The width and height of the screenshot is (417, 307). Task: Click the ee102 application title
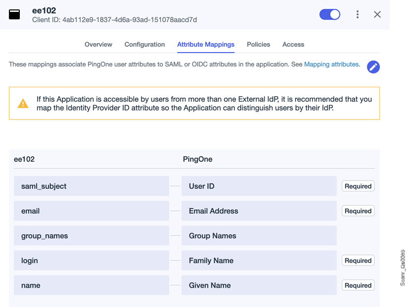tap(44, 10)
